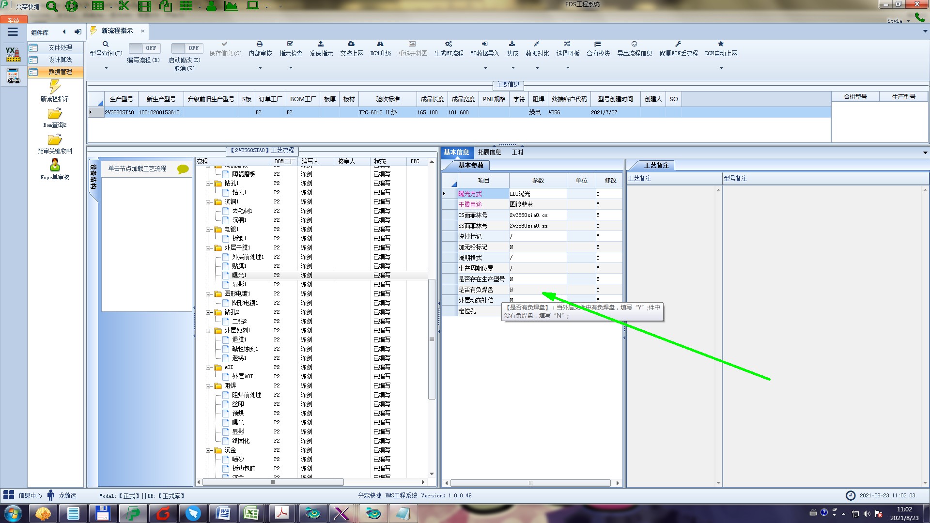Select 数据管理 in left panel
The height and width of the screenshot is (523, 930).
pos(60,72)
